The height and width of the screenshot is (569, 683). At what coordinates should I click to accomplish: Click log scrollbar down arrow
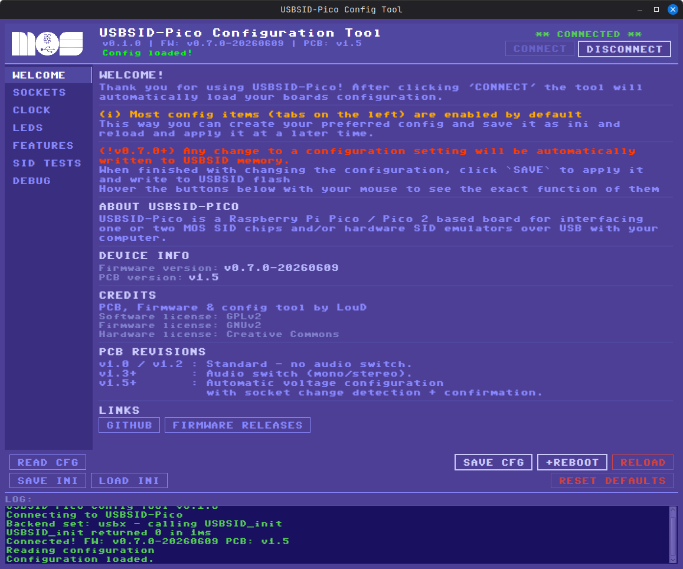click(673, 560)
